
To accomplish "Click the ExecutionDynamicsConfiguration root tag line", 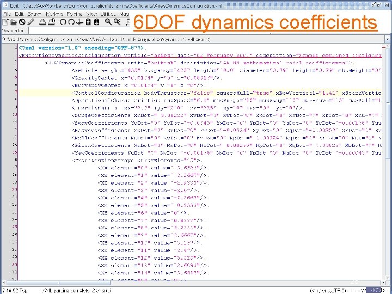I will pyautogui.click(x=200, y=55).
